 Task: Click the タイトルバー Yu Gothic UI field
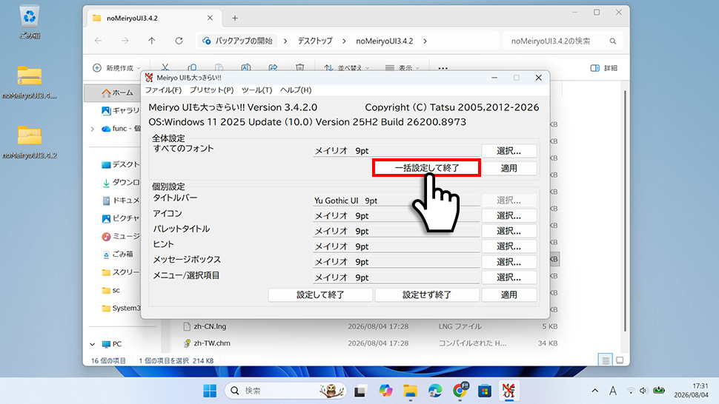click(x=396, y=201)
